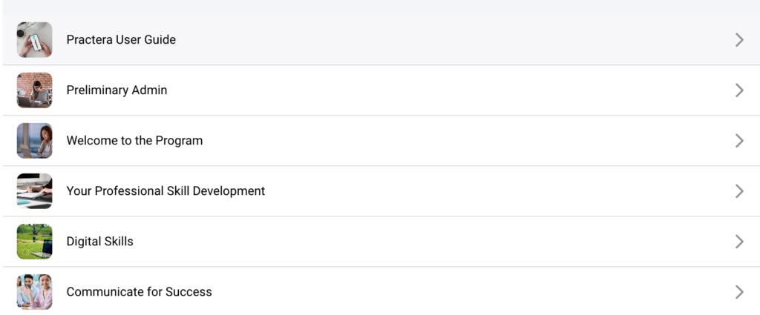Go to Welcome to the Program
Screen dimensions: 760x315
click(134, 141)
